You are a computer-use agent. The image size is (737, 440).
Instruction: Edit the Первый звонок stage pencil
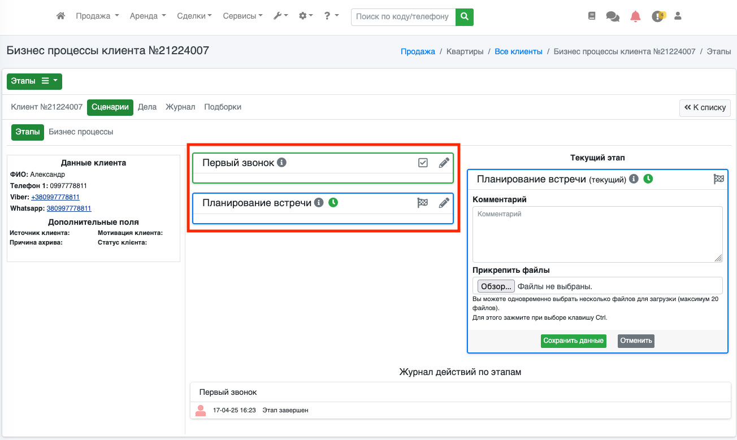coord(444,163)
